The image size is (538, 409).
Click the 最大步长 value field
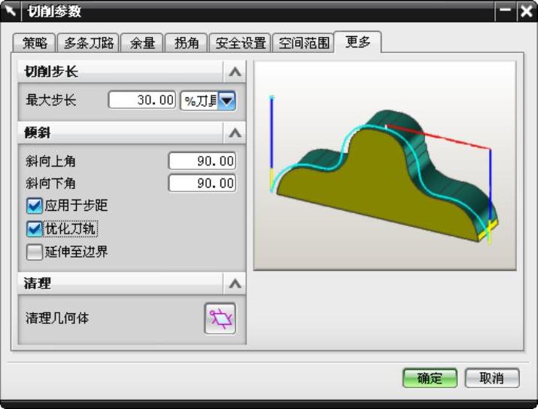pyautogui.click(x=142, y=100)
